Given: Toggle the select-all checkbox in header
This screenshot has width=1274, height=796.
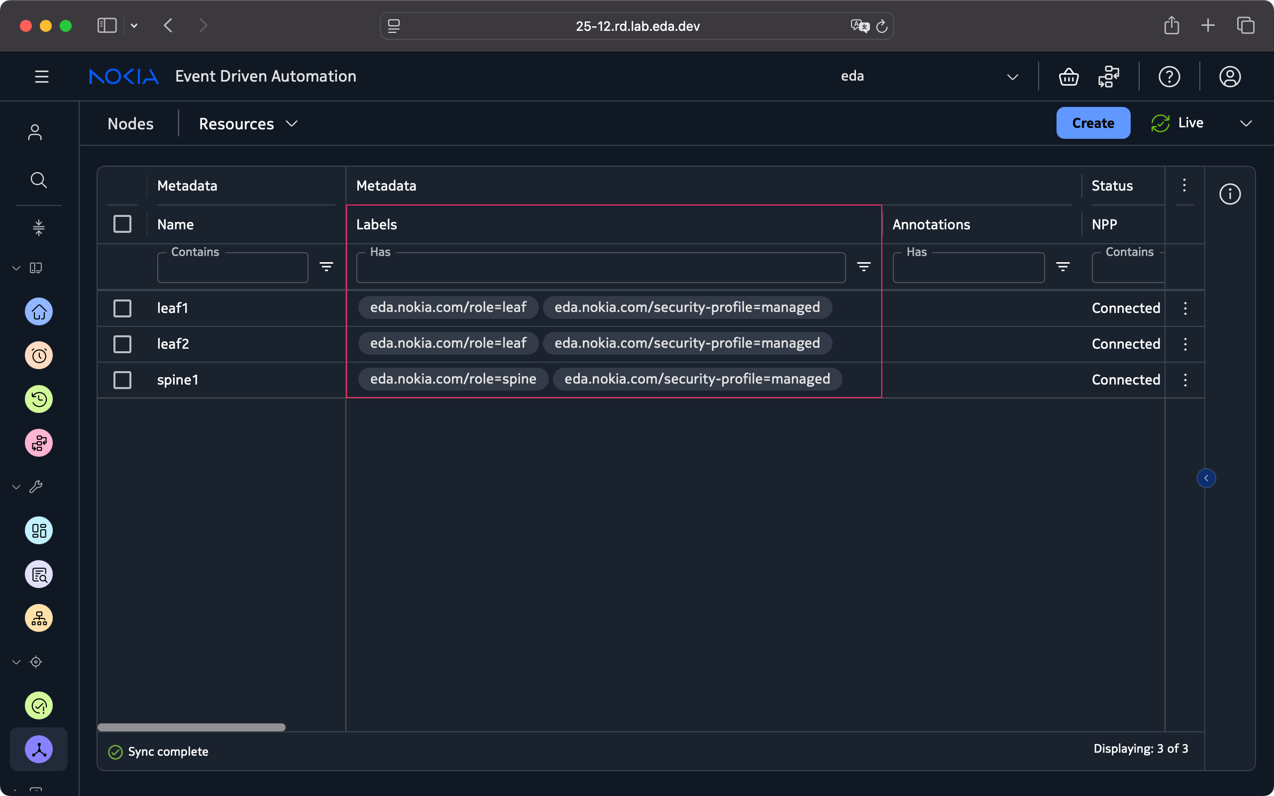Looking at the screenshot, I should (122, 224).
